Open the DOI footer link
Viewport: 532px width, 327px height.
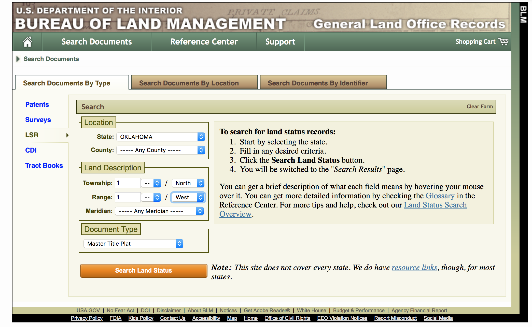(x=145, y=310)
